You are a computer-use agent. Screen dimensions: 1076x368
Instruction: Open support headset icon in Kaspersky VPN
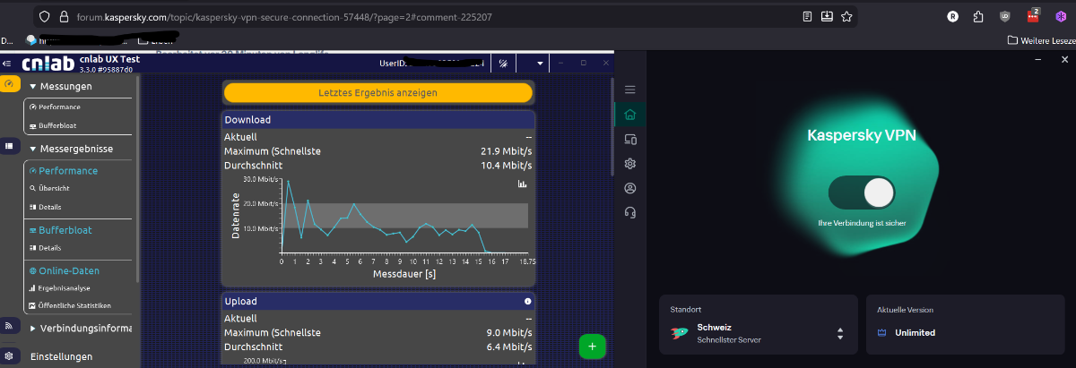pyautogui.click(x=629, y=212)
